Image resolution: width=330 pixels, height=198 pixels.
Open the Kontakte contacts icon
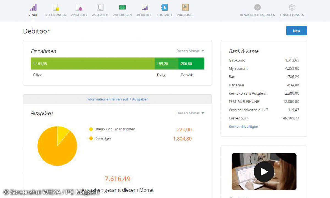[x=164, y=7]
